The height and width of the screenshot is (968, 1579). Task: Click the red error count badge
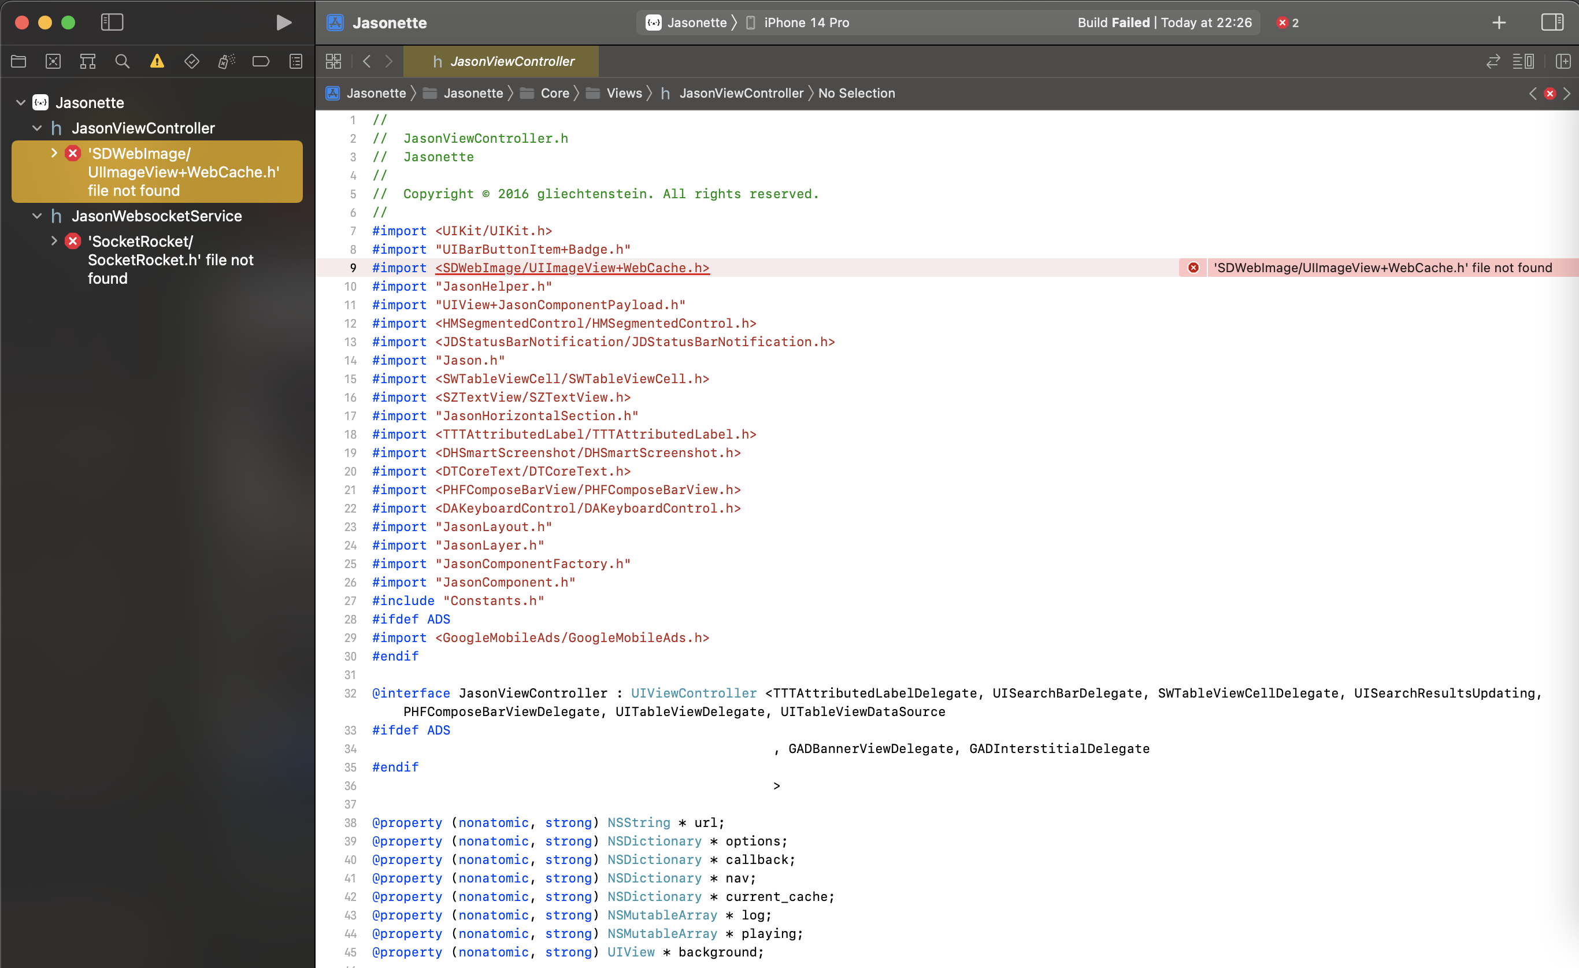click(x=1288, y=23)
